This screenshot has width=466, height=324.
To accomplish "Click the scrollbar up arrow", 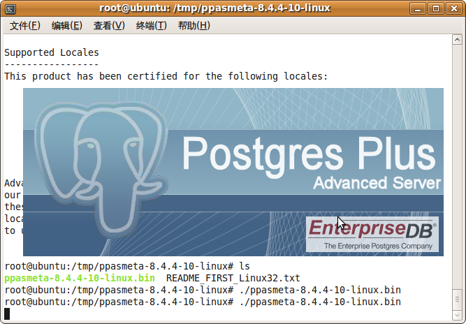I will click(457, 40).
